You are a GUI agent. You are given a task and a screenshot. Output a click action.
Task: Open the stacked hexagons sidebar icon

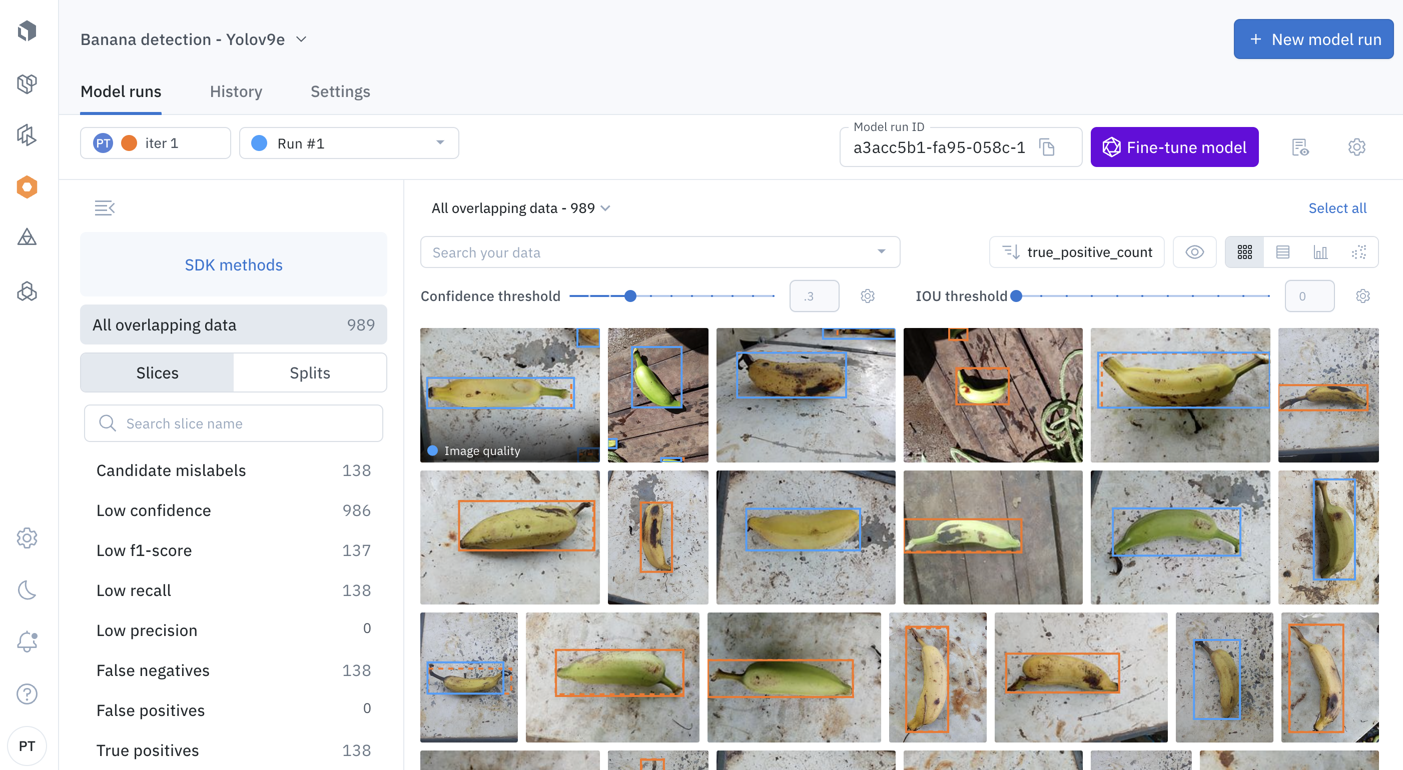tap(27, 290)
